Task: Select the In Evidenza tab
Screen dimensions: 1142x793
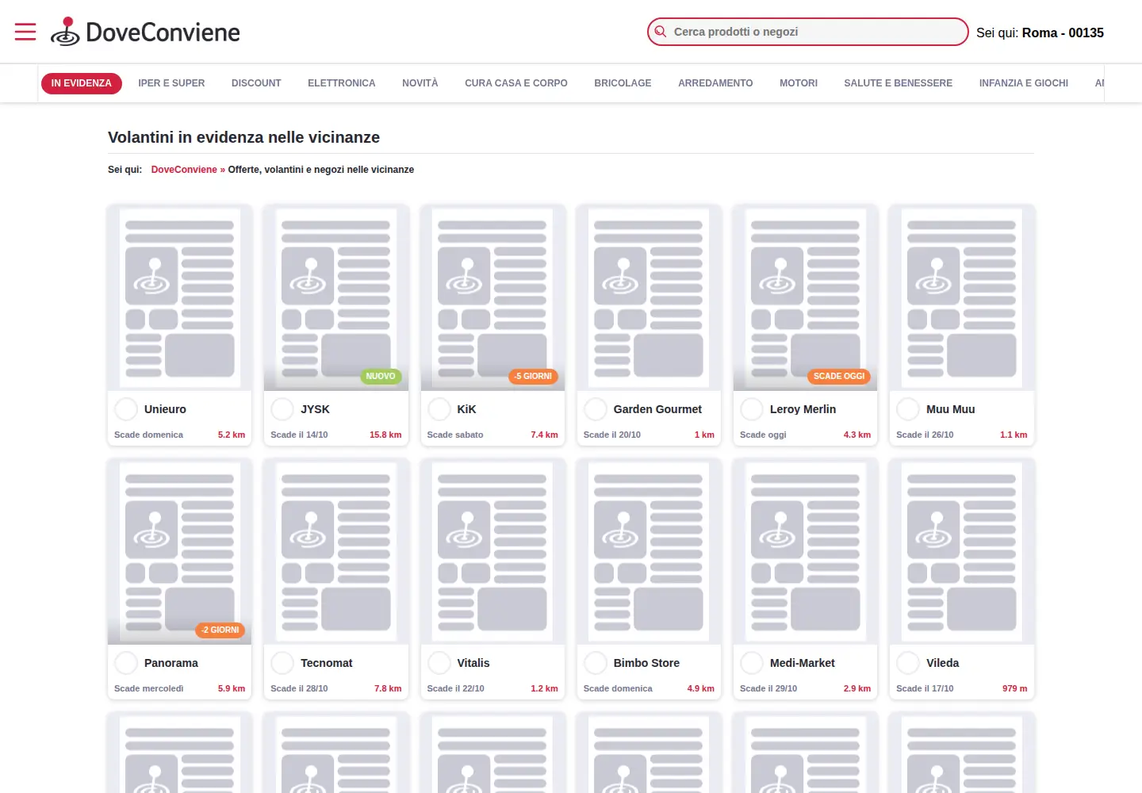Action: tap(82, 83)
